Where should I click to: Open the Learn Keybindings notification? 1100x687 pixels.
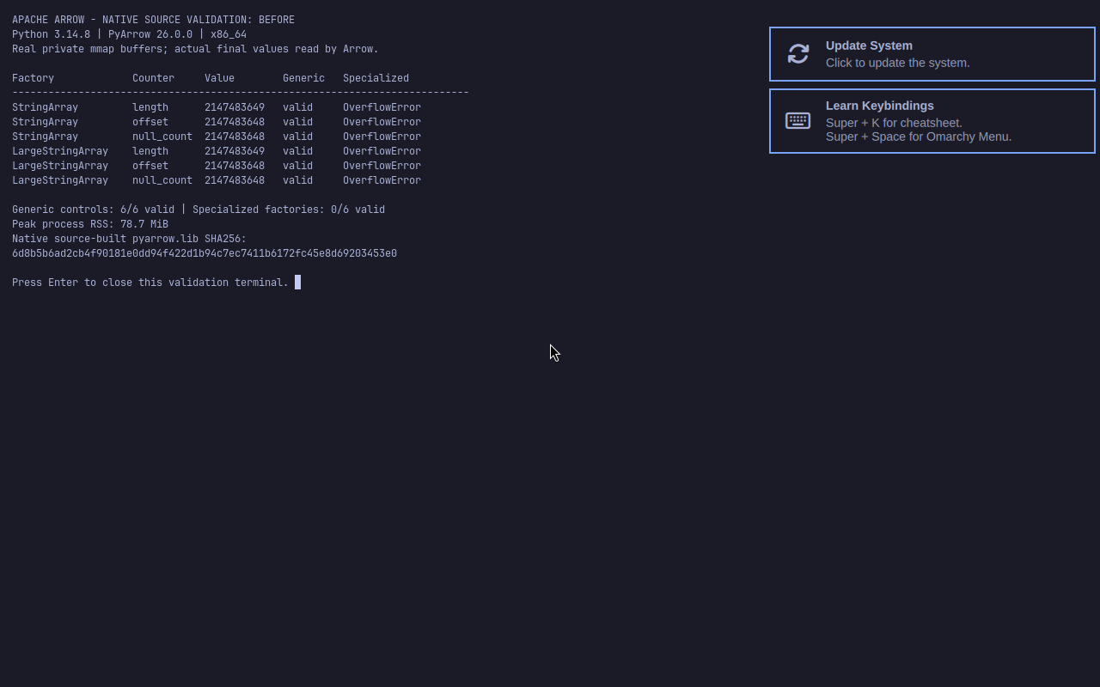click(x=932, y=121)
